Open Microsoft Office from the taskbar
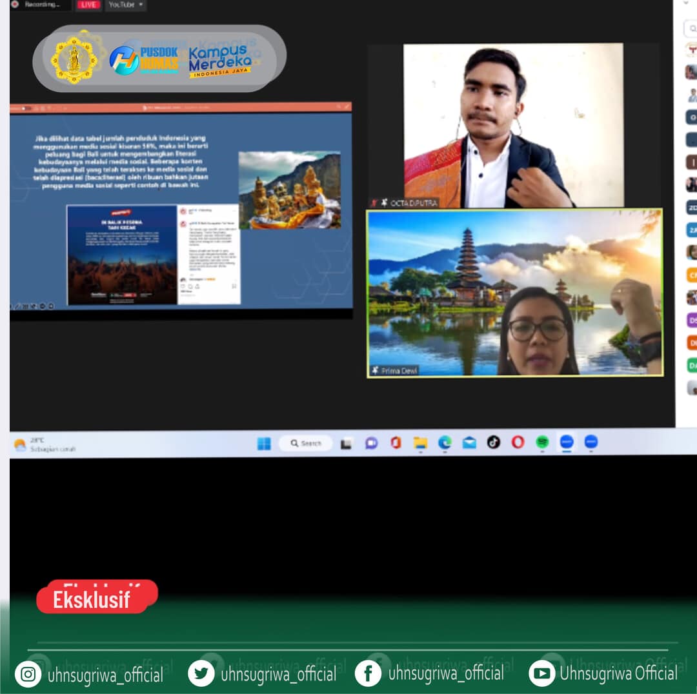The height and width of the screenshot is (694, 697). [x=396, y=443]
